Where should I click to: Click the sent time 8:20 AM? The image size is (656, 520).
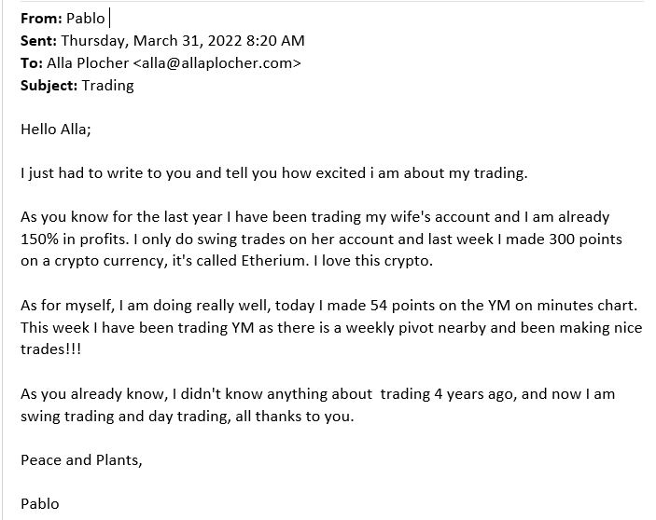(x=275, y=41)
